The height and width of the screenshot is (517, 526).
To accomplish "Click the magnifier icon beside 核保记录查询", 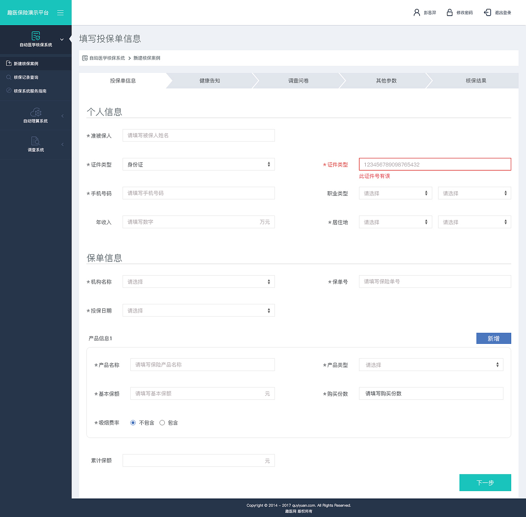I will pyautogui.click(x=9, y=77).
